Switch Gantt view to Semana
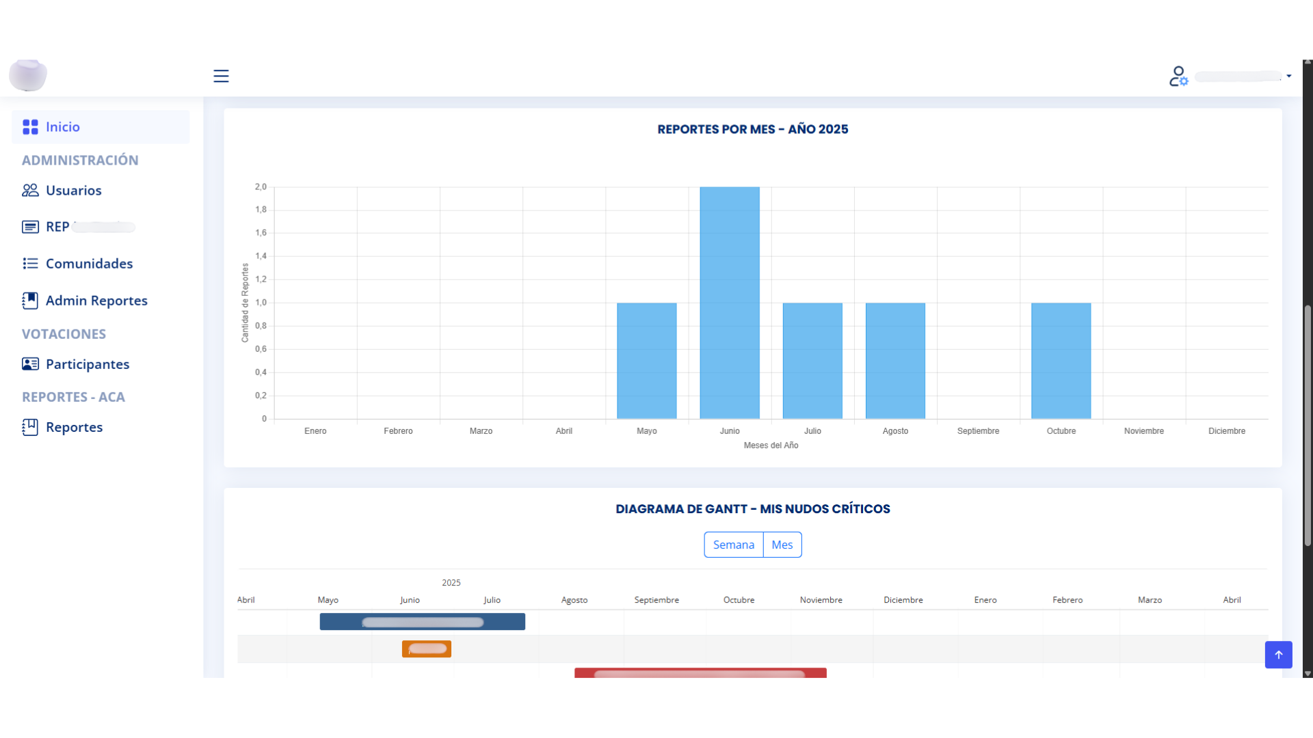Image resolution: width=1313 pixels, height=738 pixels. 733,545
